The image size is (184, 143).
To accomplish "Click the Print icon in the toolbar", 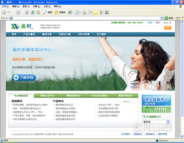I will 84,12.
